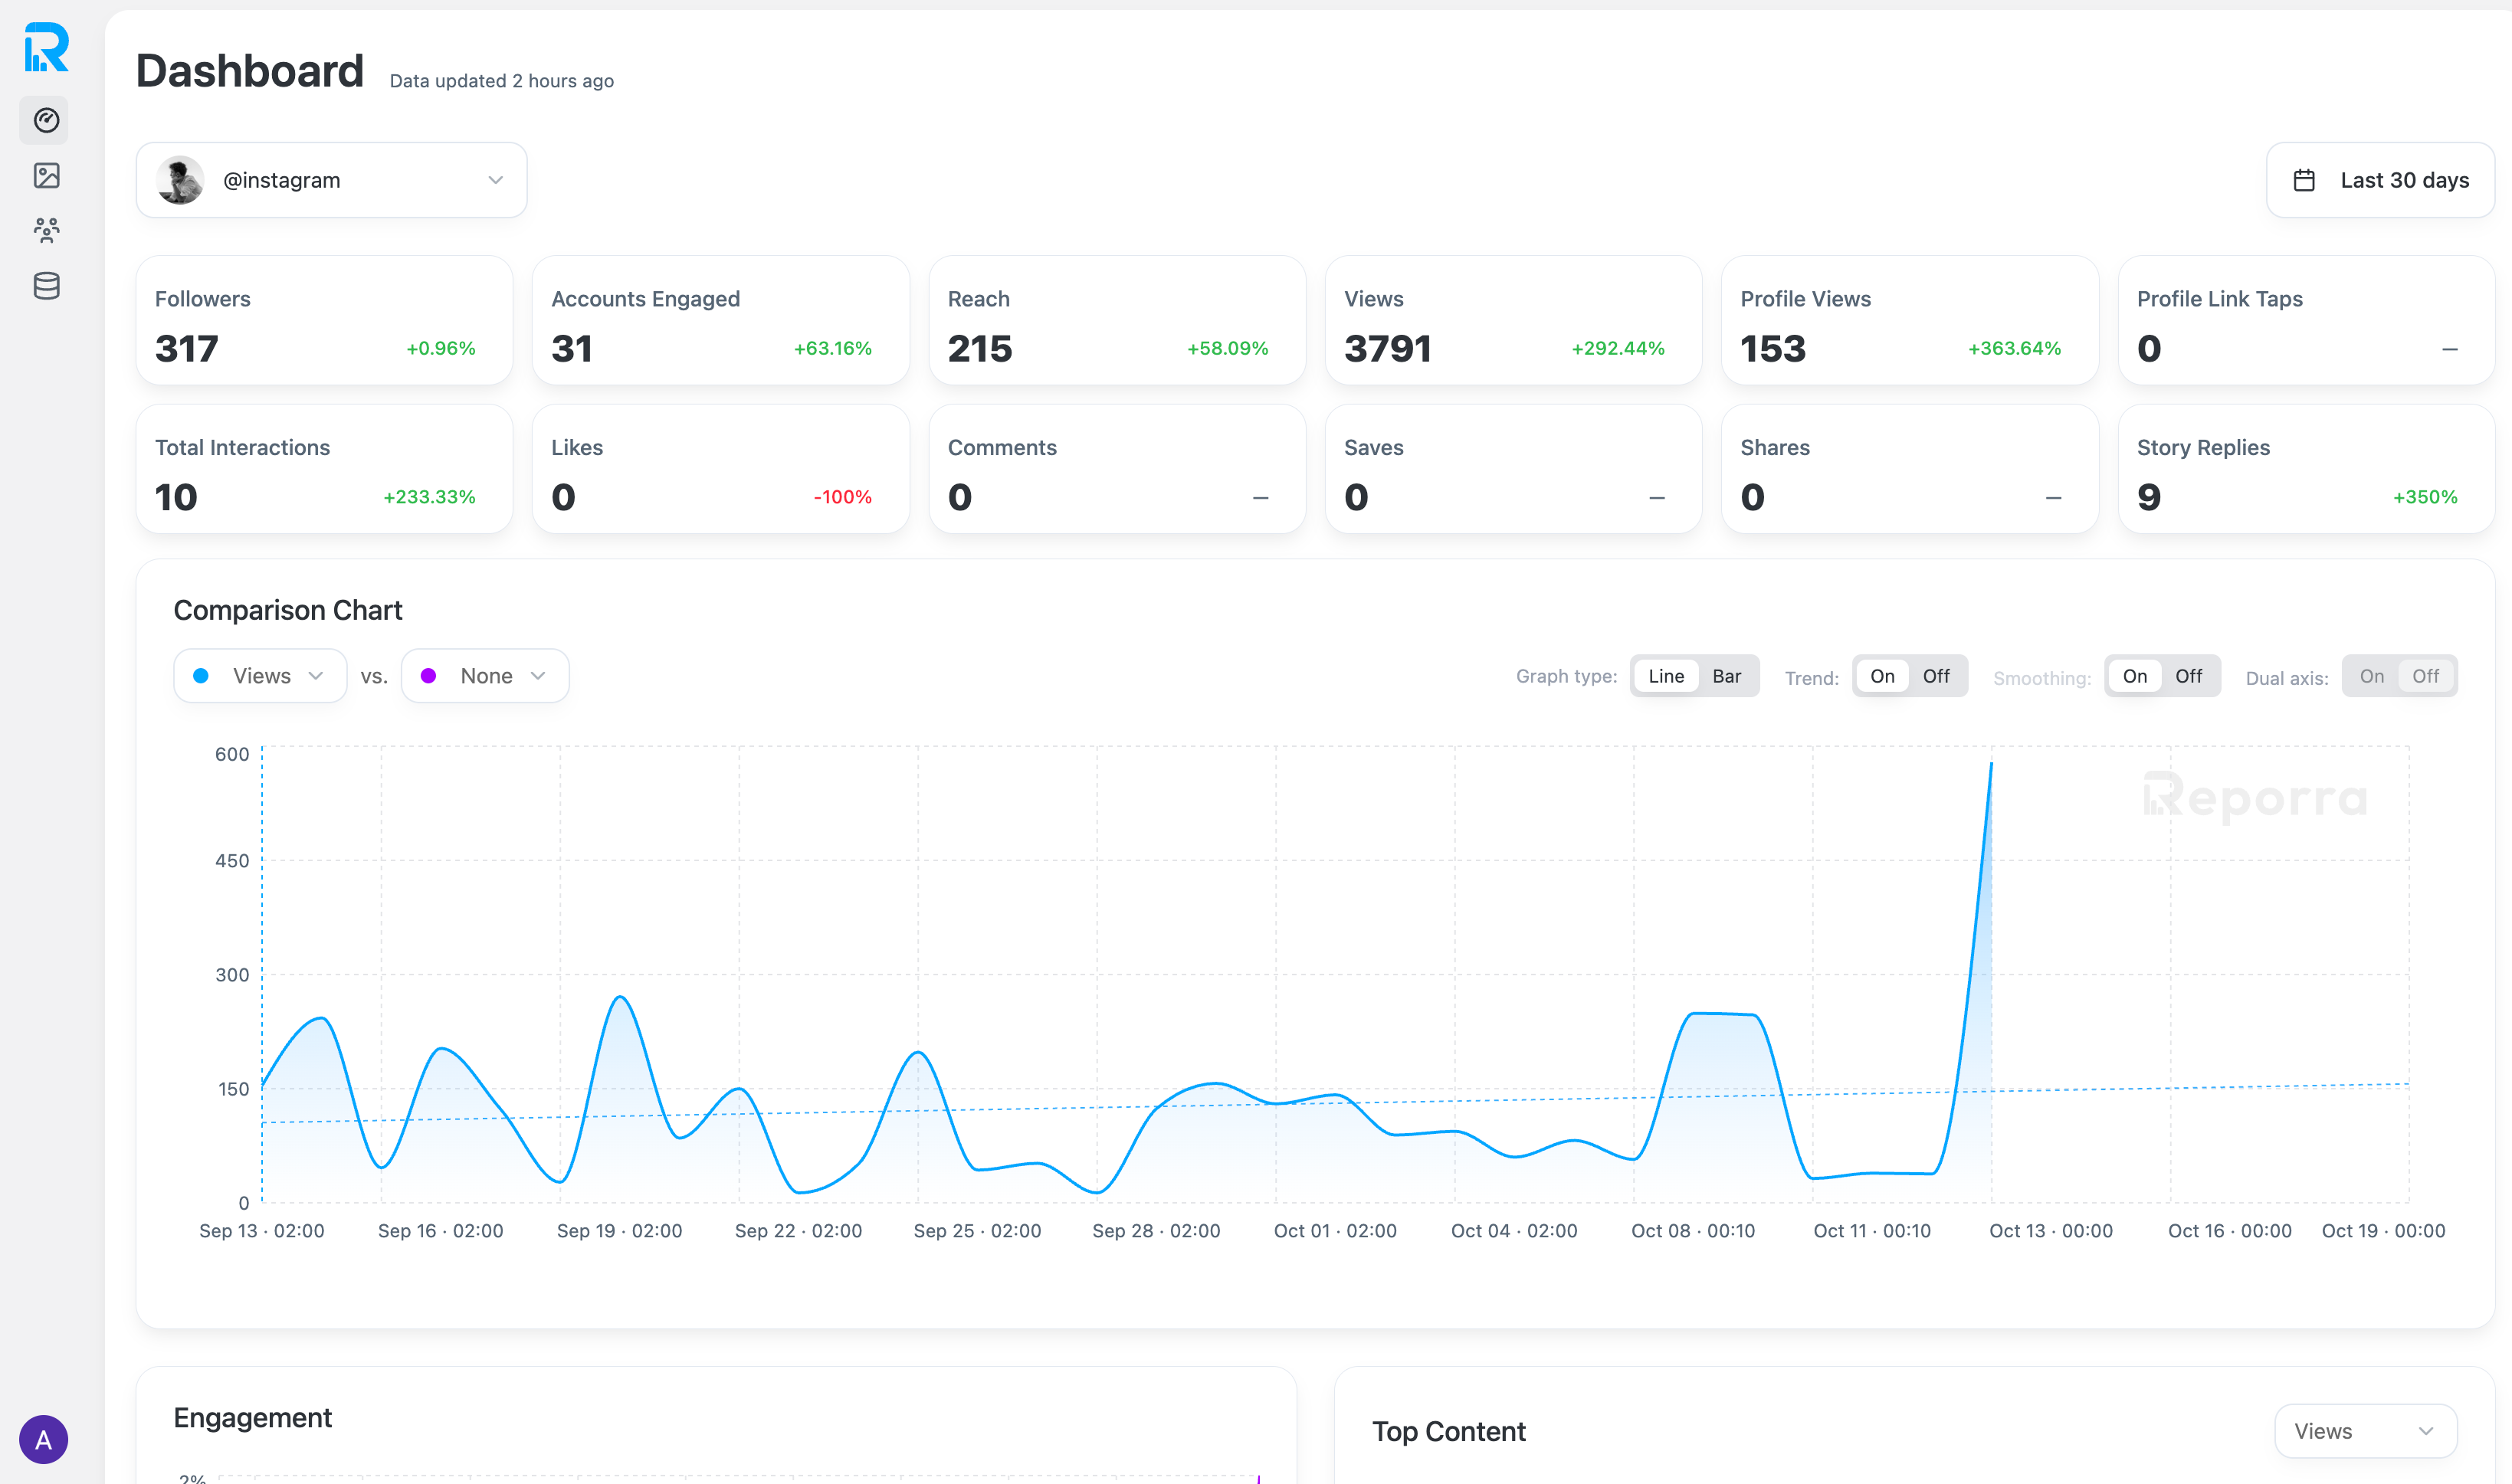This screenshot has width=2512, height=1484.
Task: Open the Audience people icon in sidebar
Action: point(46,231)
